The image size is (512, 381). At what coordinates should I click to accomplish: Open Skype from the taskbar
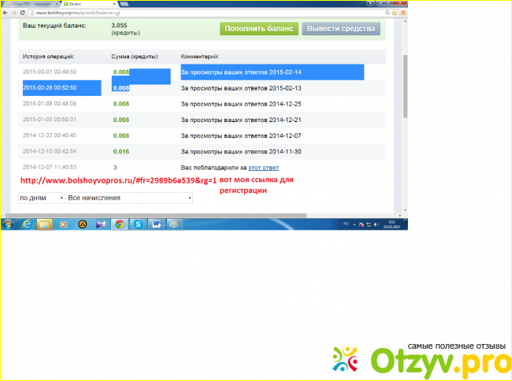pos(137,224)
